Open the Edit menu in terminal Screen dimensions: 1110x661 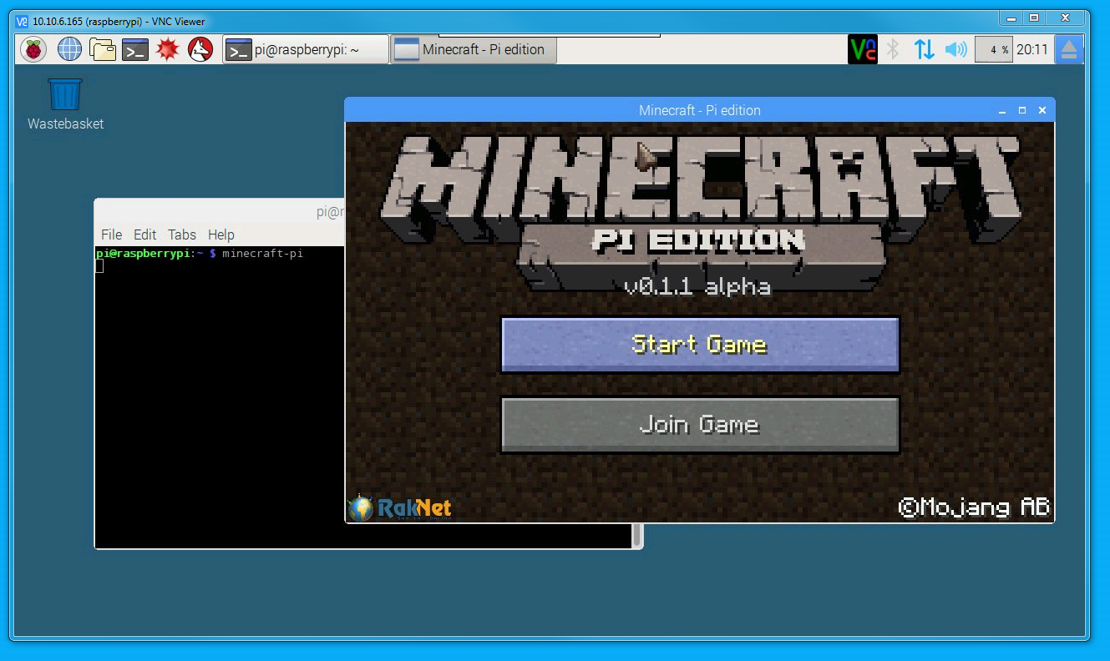coord(144,235)
